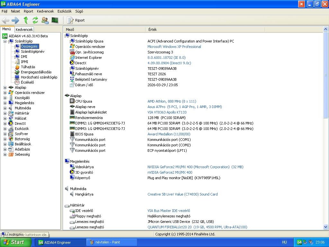Open the Creative SB Live! Value link
The width and height of the screenshot is (329, 247).
coord(182,194)
